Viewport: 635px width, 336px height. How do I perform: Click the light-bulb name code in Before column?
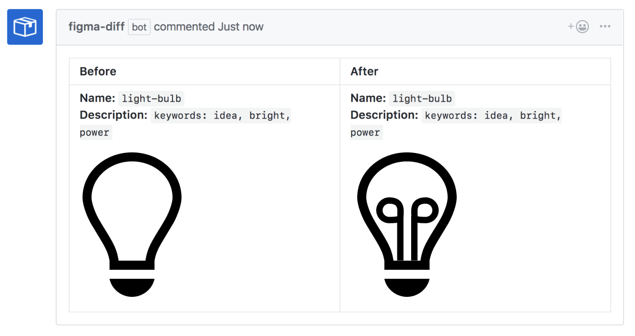151,99
